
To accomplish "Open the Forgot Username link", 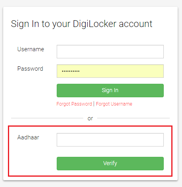I will click(114, 104).
